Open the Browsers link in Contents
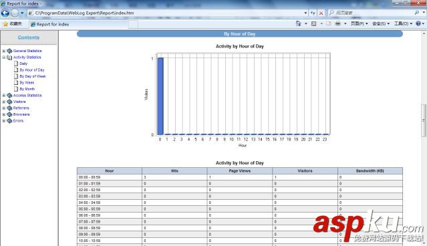This screenshot has height=246, width=427. pyautogui.click(x=21, y=114)
